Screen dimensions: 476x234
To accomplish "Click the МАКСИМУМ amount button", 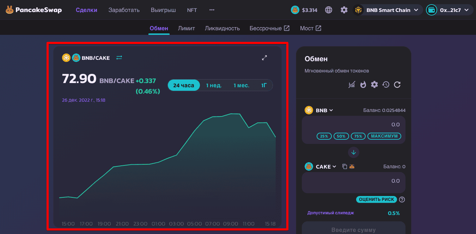I will pyautogui.click(x=384, y=136).
